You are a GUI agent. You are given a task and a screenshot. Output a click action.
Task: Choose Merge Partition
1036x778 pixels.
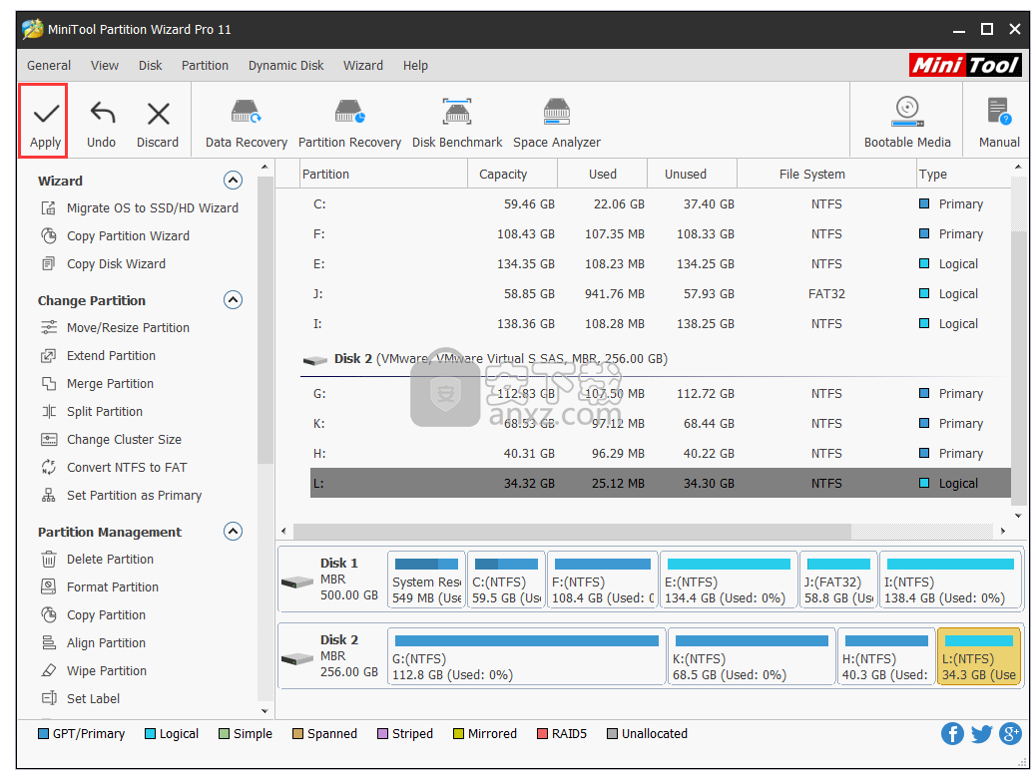click(97, 384)
